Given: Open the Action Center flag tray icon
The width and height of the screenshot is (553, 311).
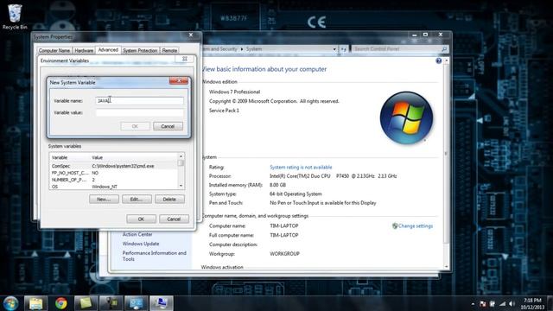Looking at the screenshot, I should [482, 304].
